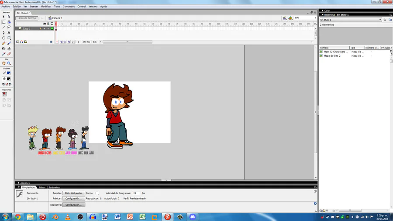
Task: Select the Lasso tool
Action: (x=9, y=28)
